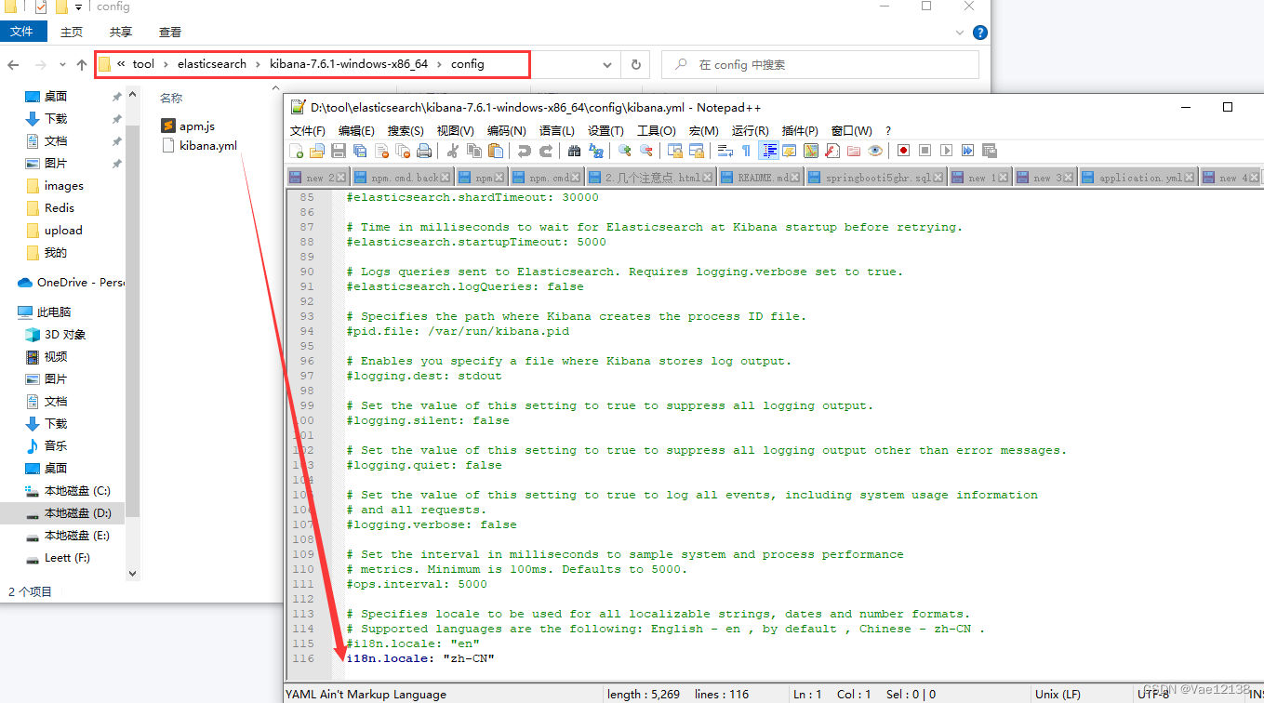Open Find with the binoculars icon
The height and width of the screenshot is (703, 1264).
pos(574,151)
